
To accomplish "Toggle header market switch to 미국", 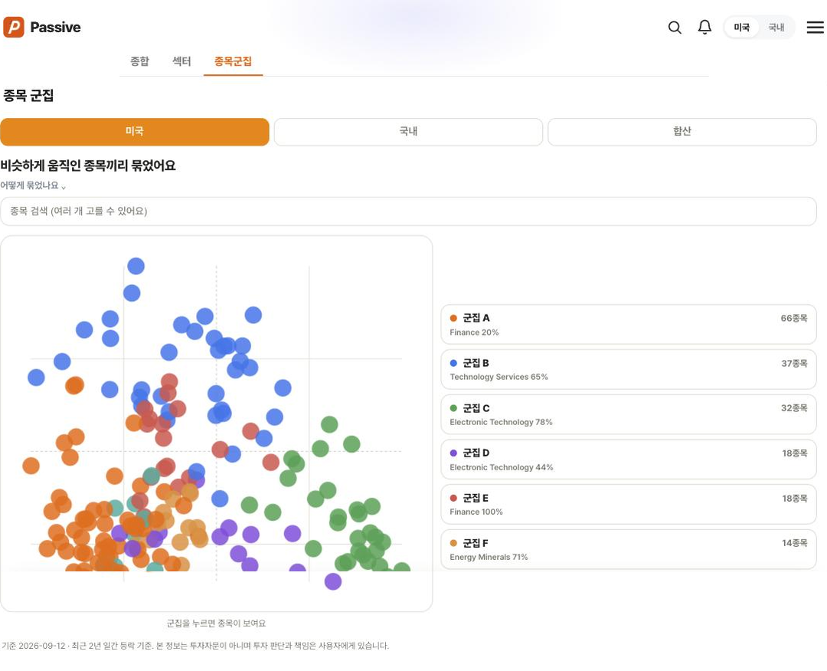I will (741, 28).
